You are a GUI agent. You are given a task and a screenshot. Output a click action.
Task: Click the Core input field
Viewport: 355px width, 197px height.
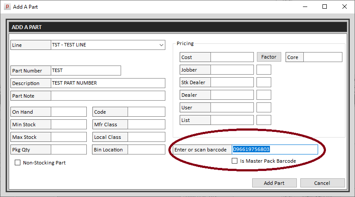(x=322, y=57)
